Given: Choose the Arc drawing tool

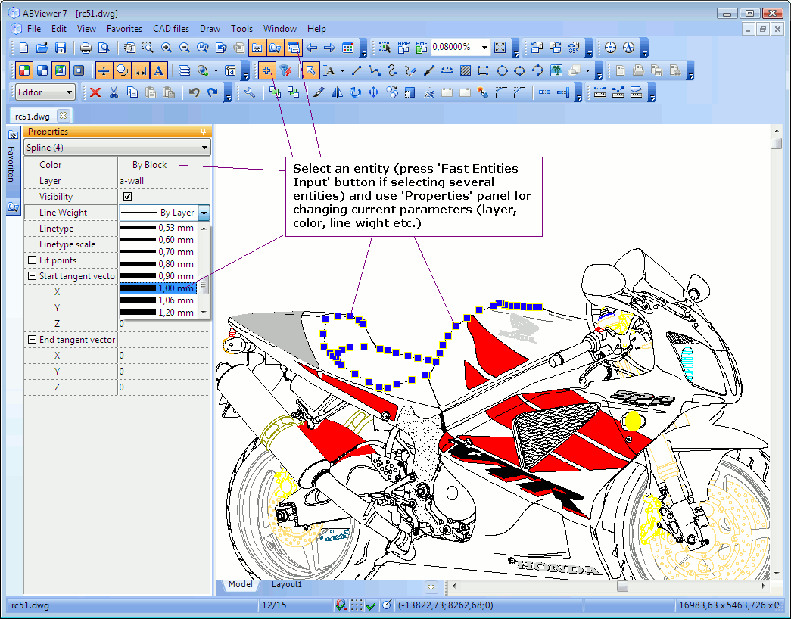Looking at the screenshot, I should 537,70.
